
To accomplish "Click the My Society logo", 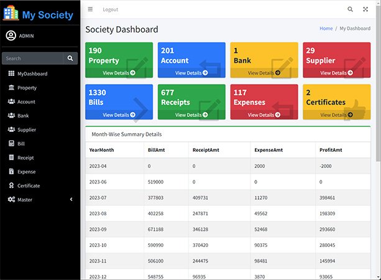I will click(39, 14).
